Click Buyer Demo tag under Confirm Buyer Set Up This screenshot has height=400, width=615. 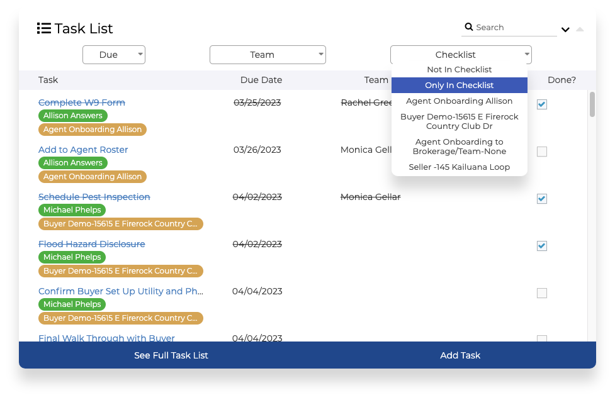tap(121, 318)
